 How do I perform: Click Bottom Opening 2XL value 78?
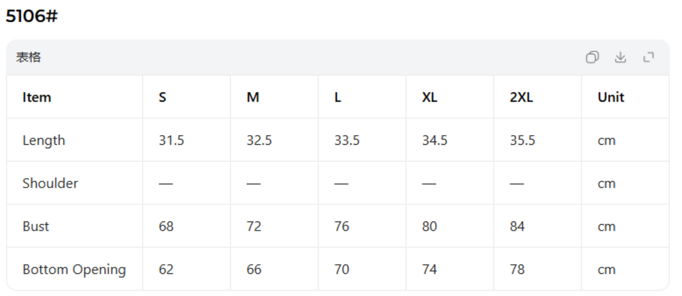517,270
